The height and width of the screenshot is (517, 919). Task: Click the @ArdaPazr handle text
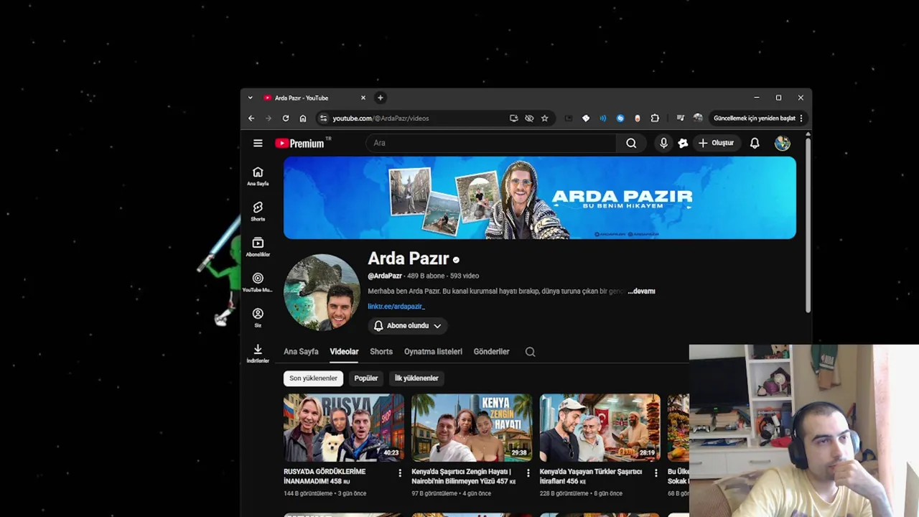click(385, 276)
